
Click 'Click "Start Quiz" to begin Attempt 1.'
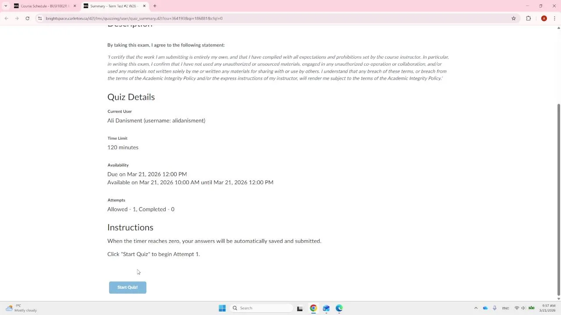[x=153, y=254]
